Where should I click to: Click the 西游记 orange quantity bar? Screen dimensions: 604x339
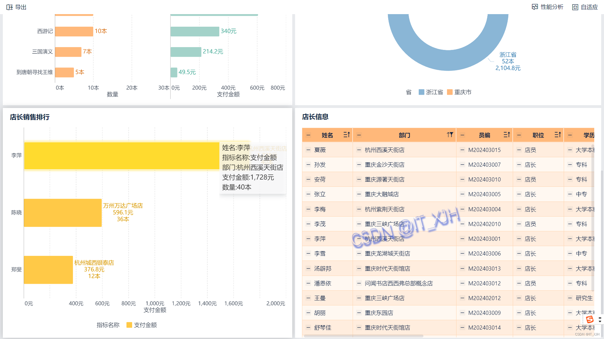(x=74, y=31)
